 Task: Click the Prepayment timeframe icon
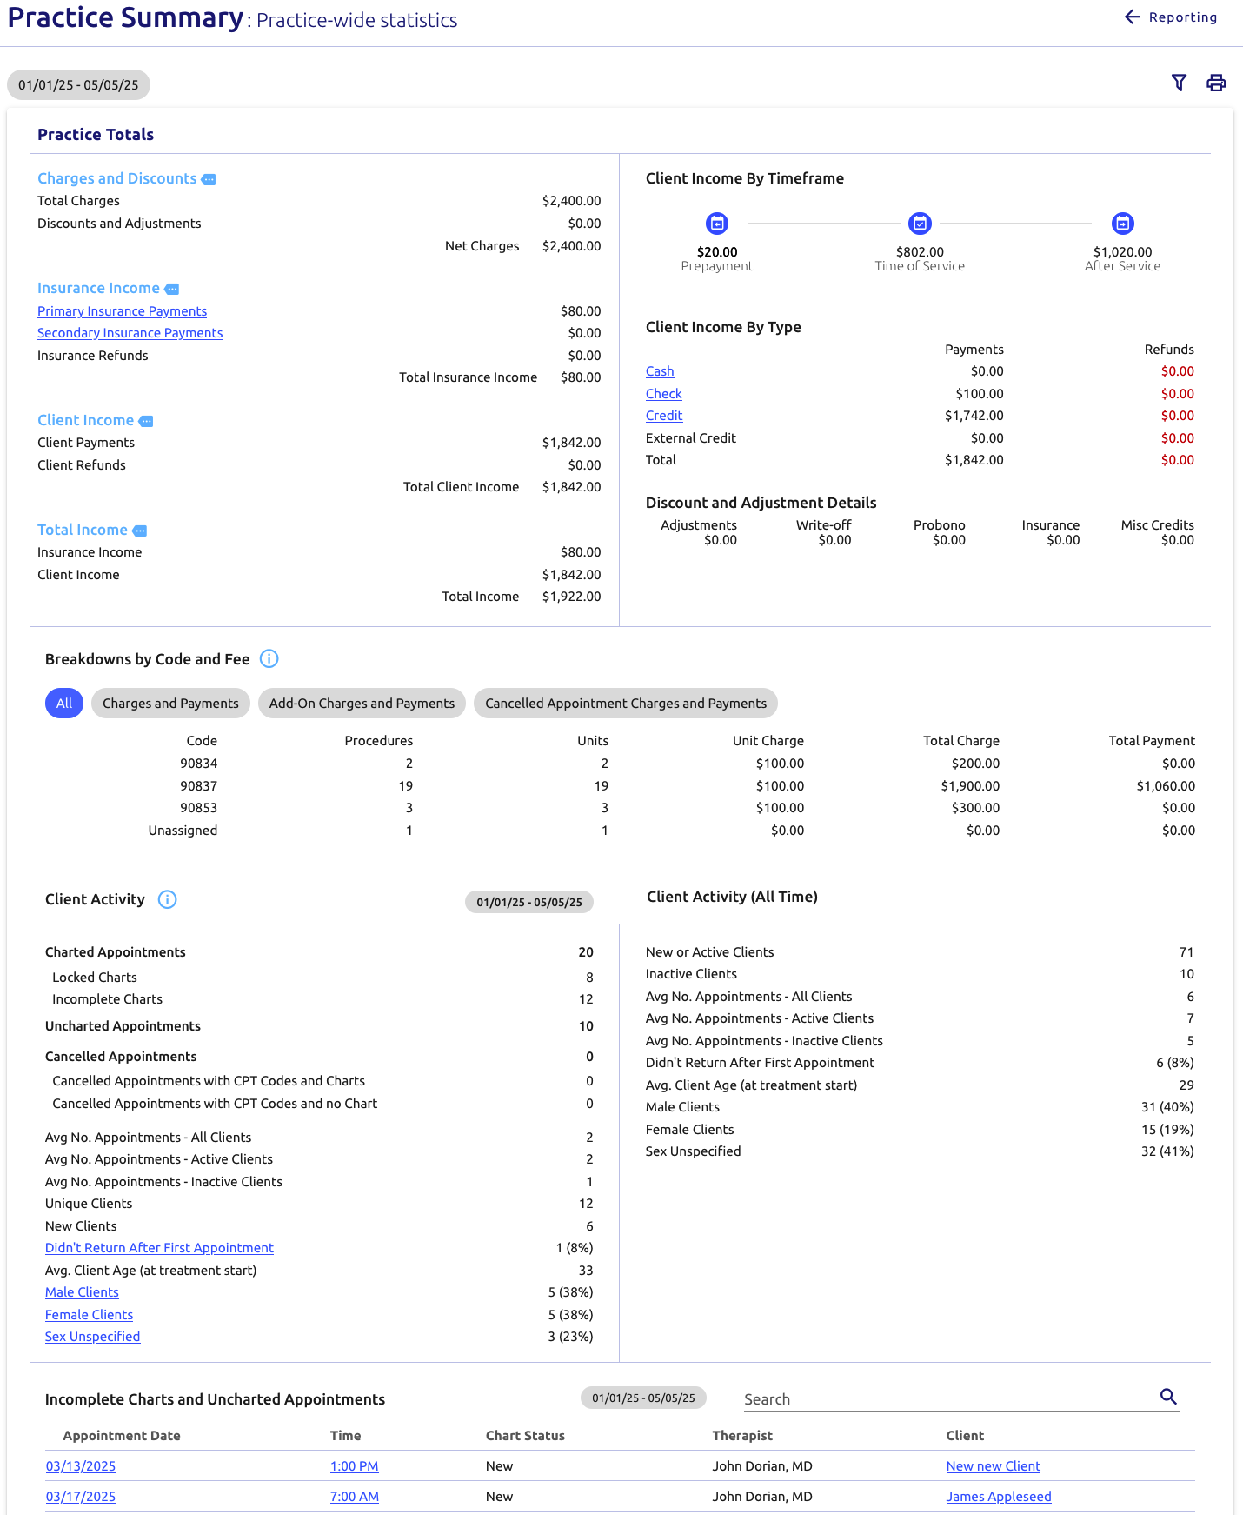[x=717, y=224]
